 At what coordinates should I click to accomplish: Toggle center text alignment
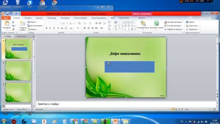89,28
